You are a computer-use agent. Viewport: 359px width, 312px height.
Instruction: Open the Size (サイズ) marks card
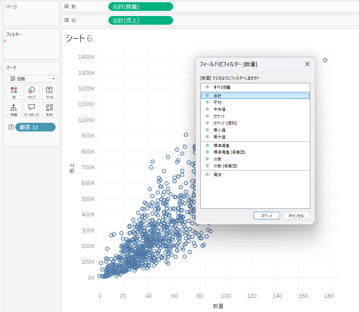click(32, 92)
